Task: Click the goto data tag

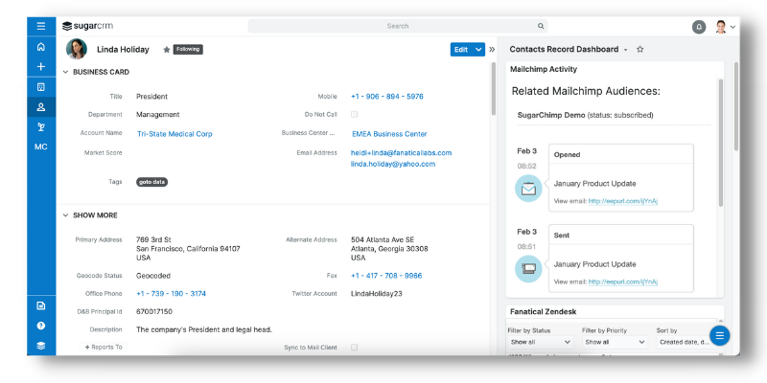Action: (152, 182)
